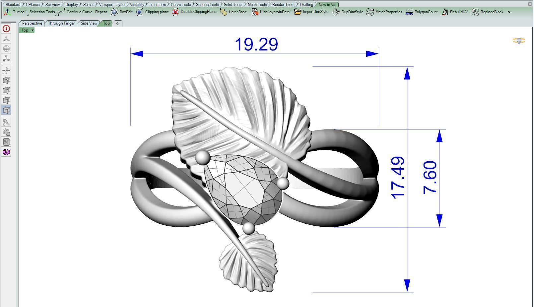Click the three-node connector icon in sidebar
The image size is (534, 307).
(x=6, y=58)
